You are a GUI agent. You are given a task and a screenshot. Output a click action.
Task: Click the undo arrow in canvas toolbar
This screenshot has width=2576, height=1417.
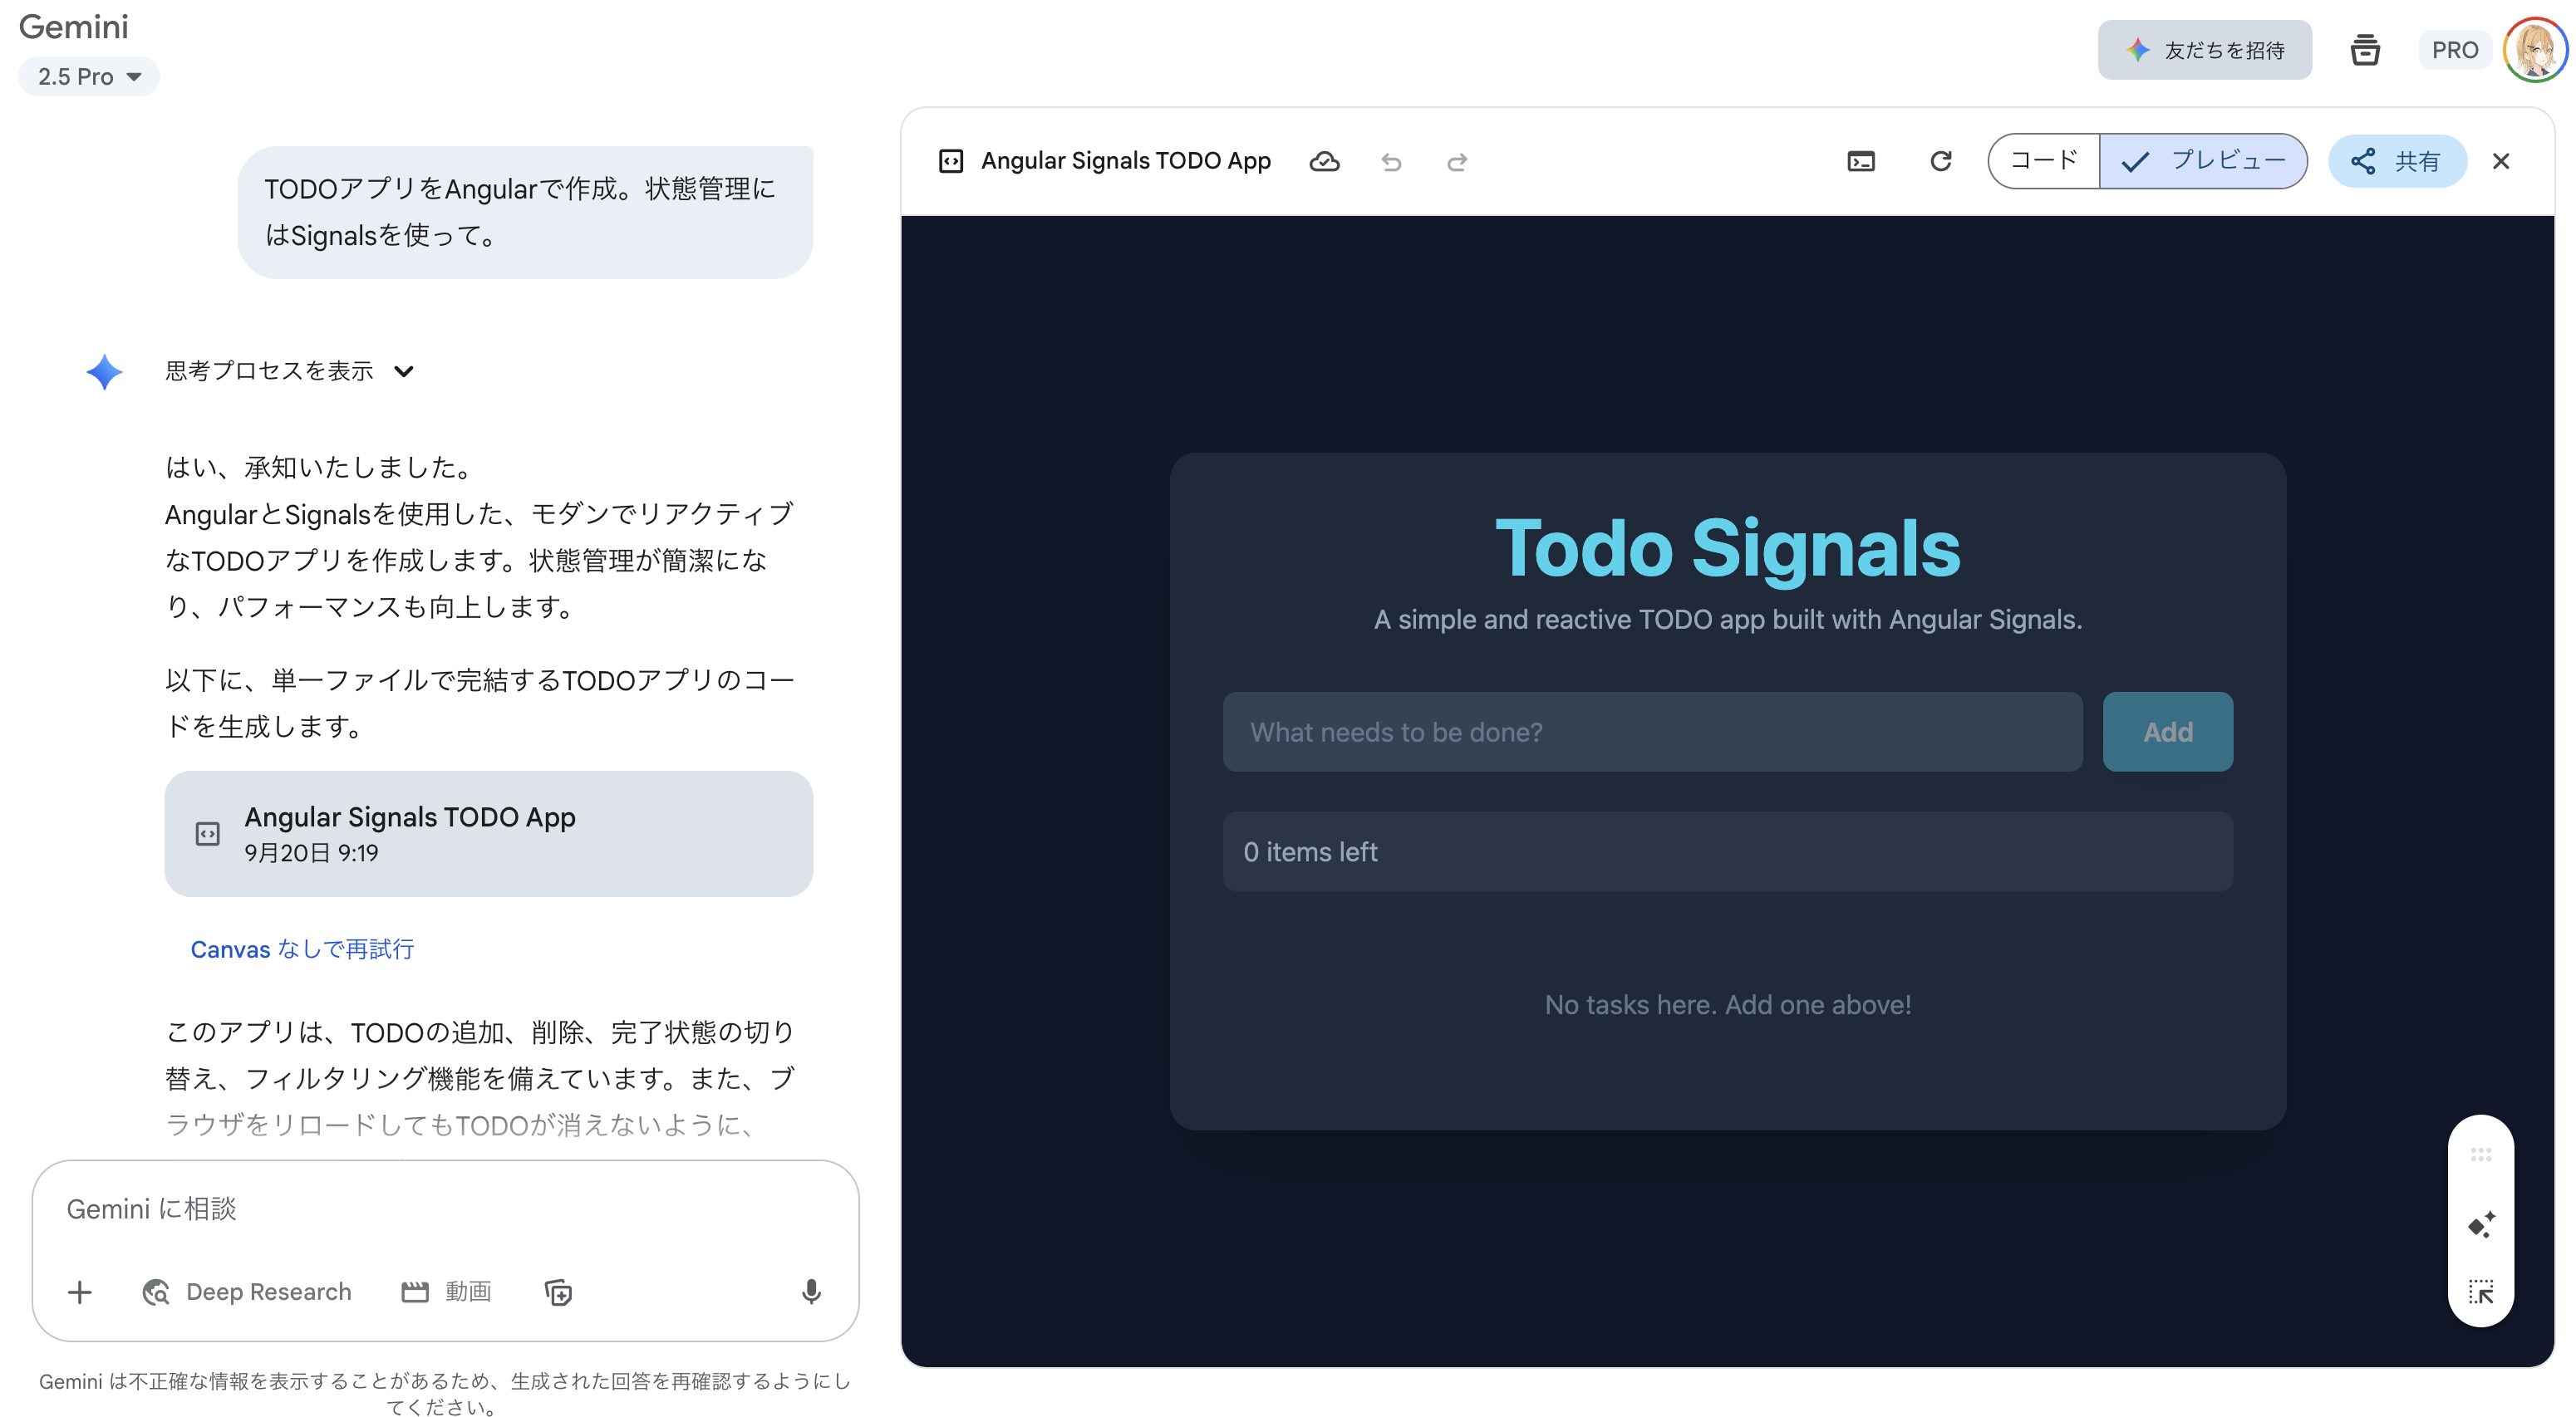(x=1391, y=162)
